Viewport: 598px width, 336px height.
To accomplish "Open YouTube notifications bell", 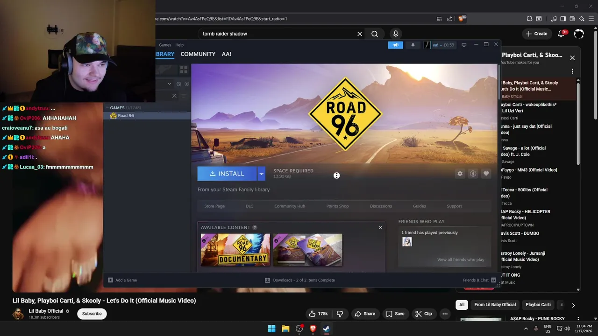I will tap(562, 34).
